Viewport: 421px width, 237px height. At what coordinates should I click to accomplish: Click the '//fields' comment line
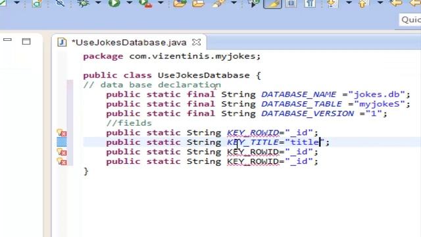pyautogui.click(x=129, y=123)
